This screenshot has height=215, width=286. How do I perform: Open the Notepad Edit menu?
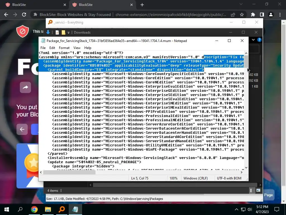coord(52,48)
